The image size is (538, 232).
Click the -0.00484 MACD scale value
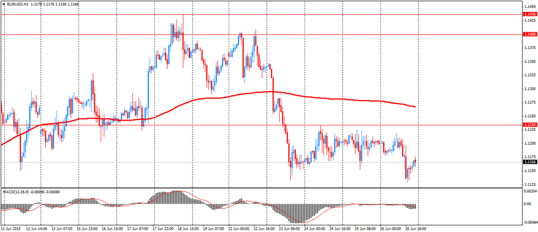pos(529,222)
